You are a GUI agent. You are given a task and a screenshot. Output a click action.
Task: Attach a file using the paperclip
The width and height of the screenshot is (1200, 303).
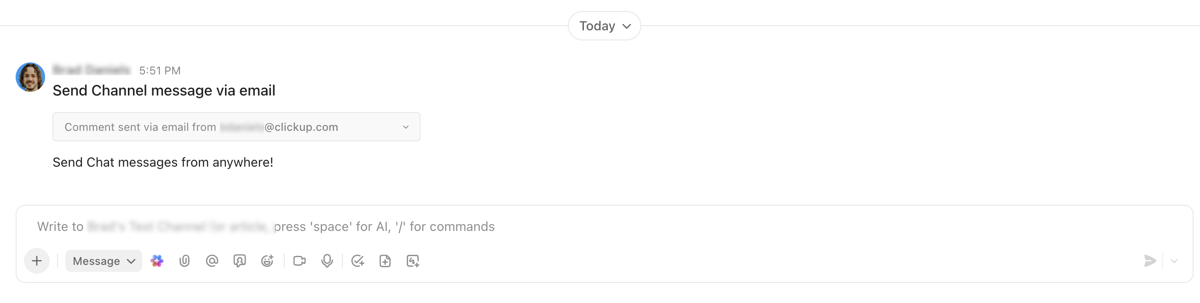click(x=185, y=261)
